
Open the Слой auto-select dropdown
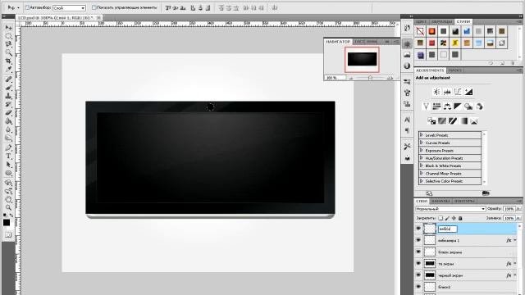pyautogui.click(x=69, y=7)
